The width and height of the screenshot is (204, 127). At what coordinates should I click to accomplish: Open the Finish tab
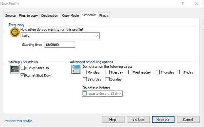(104, 16)
